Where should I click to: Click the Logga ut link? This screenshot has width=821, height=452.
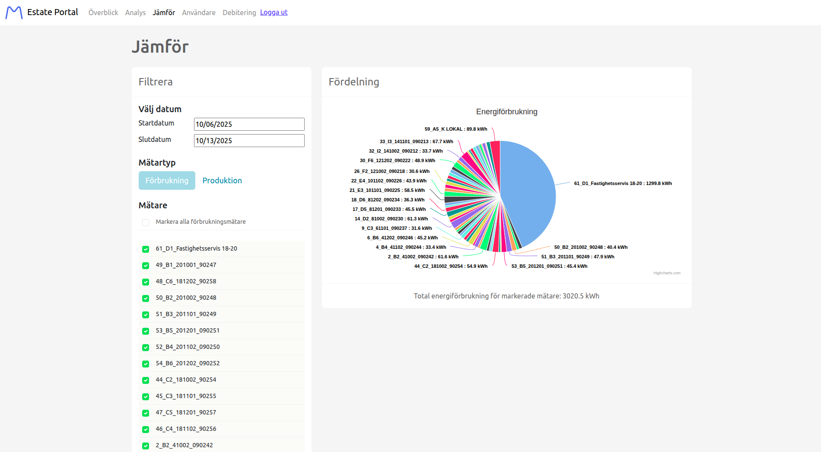274,12
